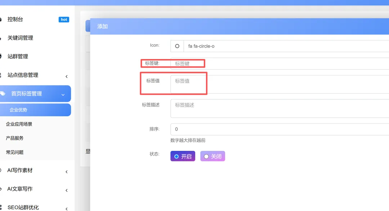The image size is (389, 211).
Task: Open the 企业应用场景 submenu item
Action: [19, 124]
